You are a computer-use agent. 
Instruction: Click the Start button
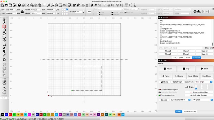(x=204, y=69)
